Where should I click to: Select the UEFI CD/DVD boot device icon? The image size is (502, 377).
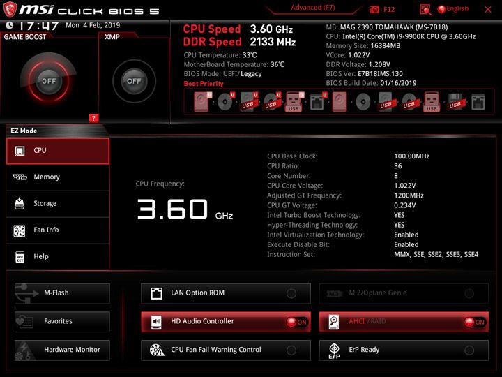click(x=225, y=102)
